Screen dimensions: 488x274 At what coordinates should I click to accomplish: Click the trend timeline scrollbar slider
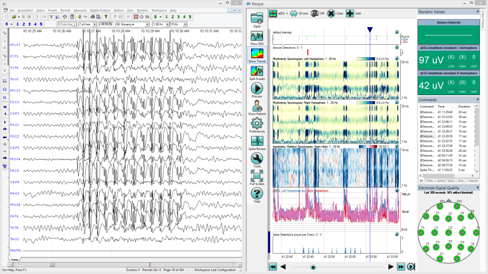[312, 267]
